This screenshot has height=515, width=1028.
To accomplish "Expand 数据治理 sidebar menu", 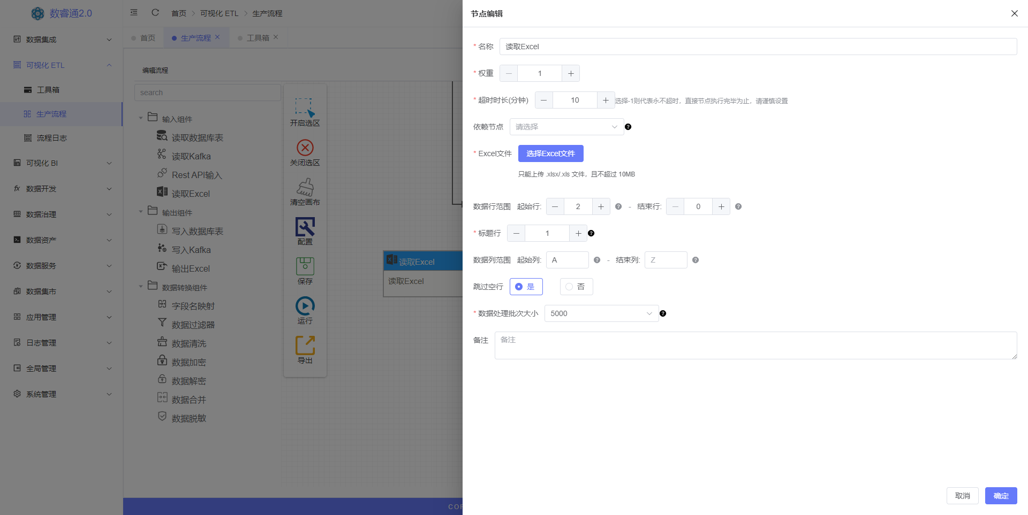I will [62, 214].
